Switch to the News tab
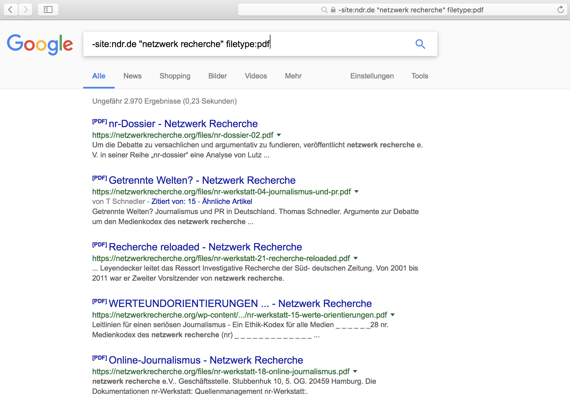 pos(133,76)
